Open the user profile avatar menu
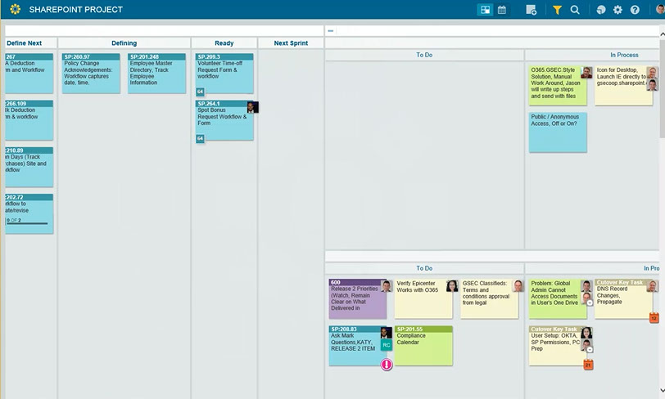The image size is (665, 399). (x=658, y=10)
